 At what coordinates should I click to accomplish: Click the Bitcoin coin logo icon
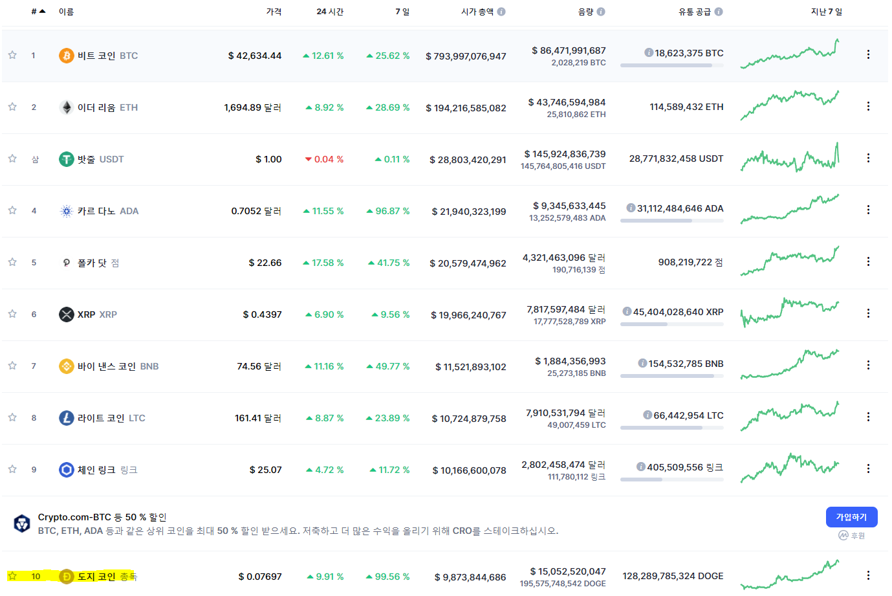pos(67,56)
